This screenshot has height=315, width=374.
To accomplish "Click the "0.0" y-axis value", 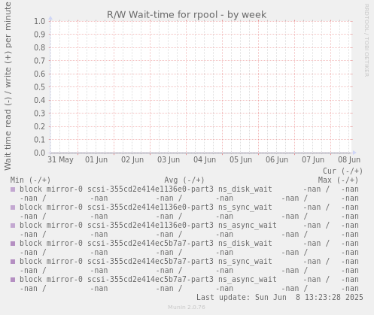I will tap(40, 153).
